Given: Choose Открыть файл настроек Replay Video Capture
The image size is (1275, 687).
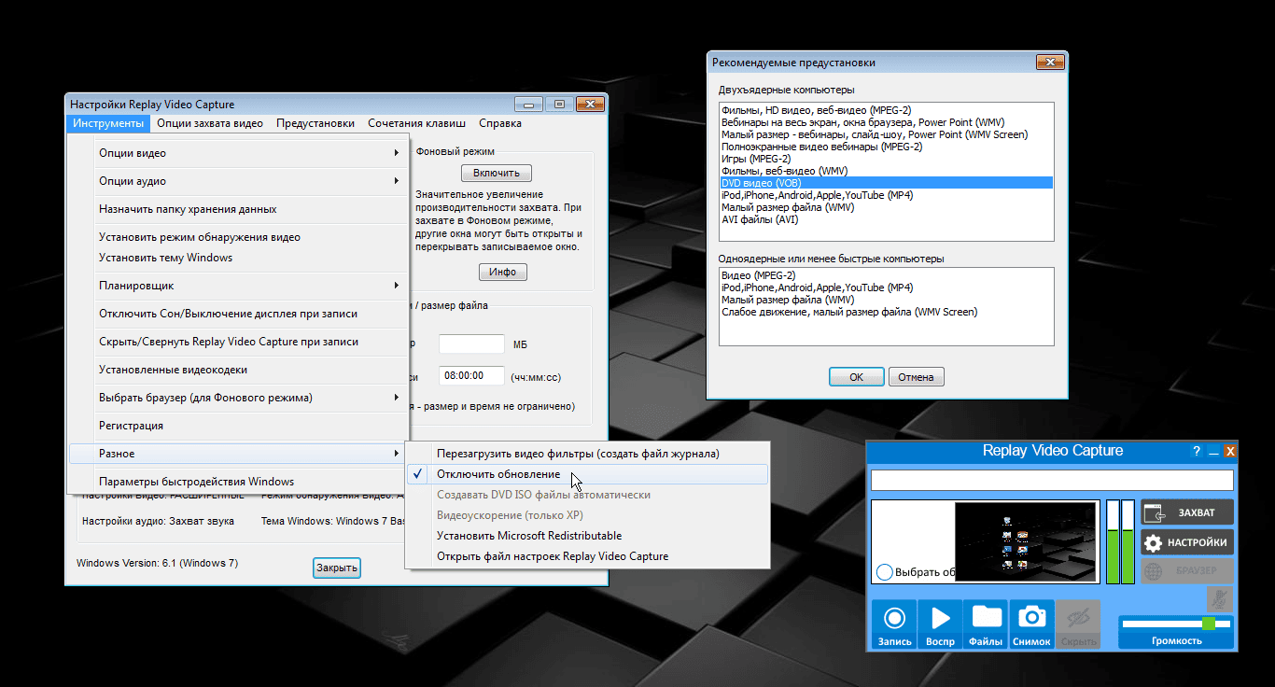Looking at the screenshot, I should tap(587, 556).
